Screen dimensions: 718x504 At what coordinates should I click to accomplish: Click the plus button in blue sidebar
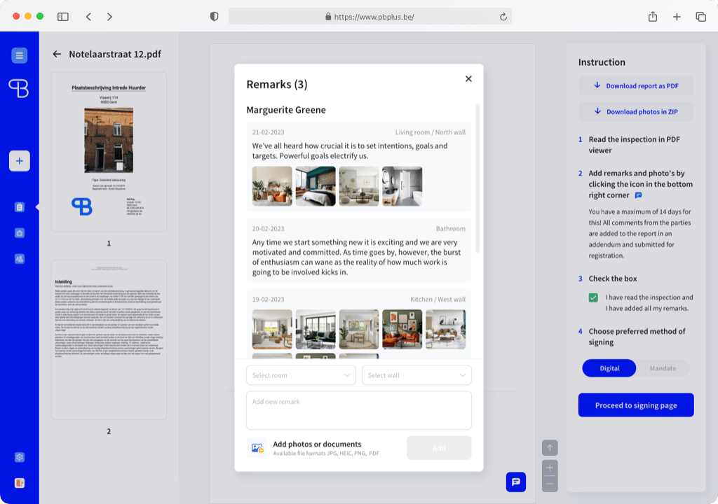(20, 161)
